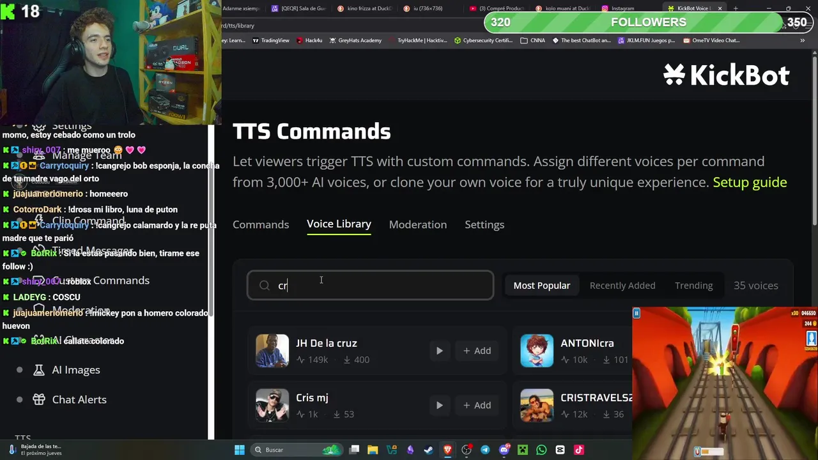Open OBS Studio from taskbar
Viewport: 818px width, 460px height.
pos(467,450)
